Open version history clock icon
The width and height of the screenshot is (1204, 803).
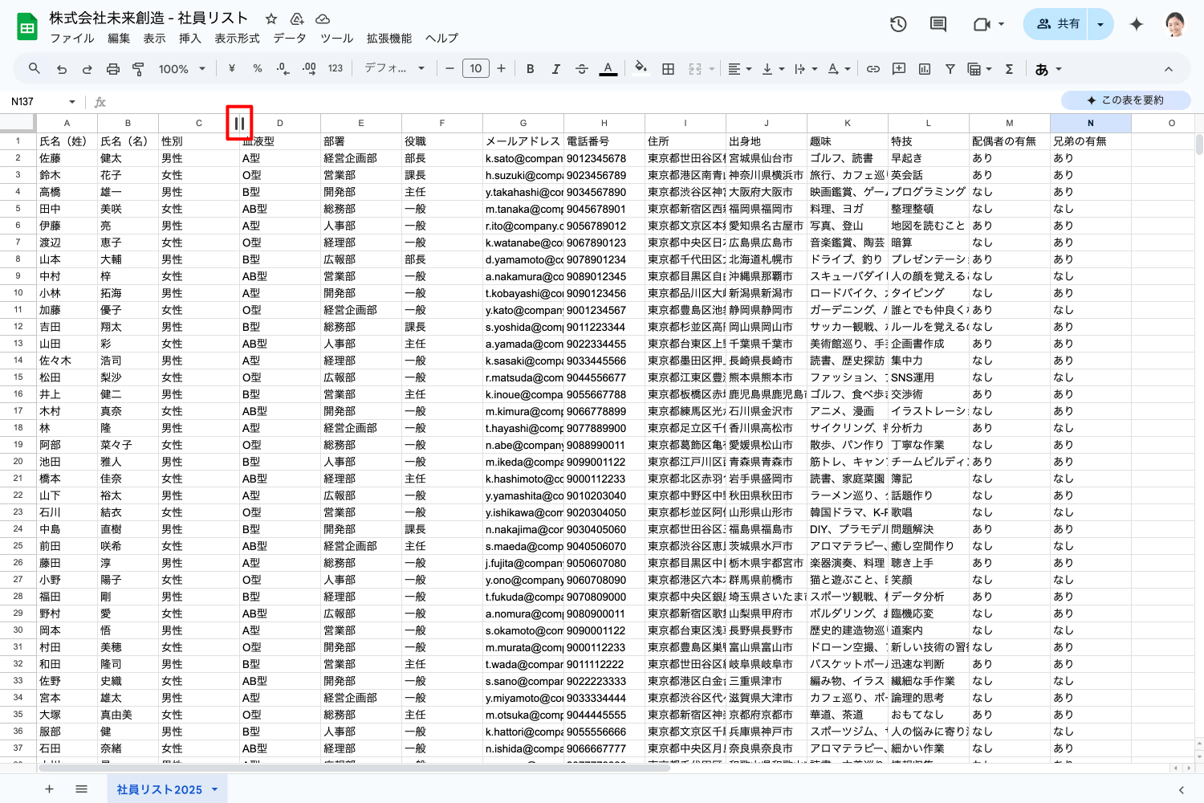(x=898, y=24)
